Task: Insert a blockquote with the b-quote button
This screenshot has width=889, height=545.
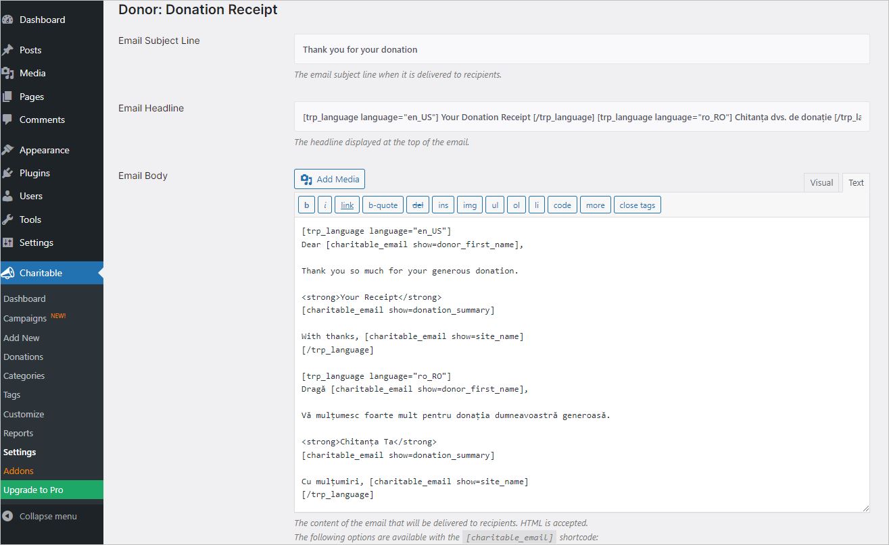Action: (383, 205)
